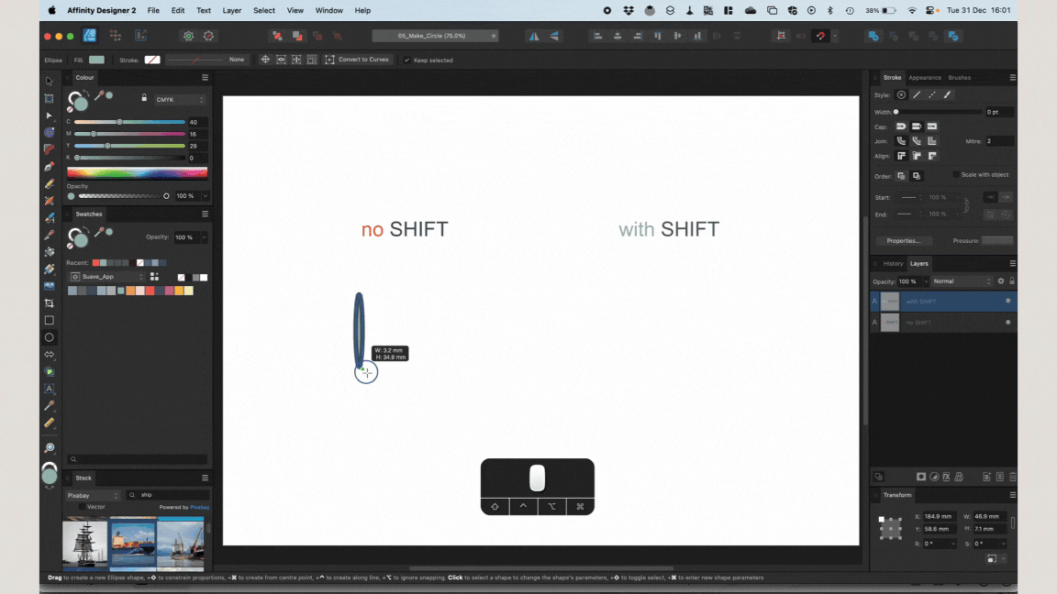Enable the Scale with object checkbox
The height and width of the screenshot is (594, 1057).
(x=956, y=174)
